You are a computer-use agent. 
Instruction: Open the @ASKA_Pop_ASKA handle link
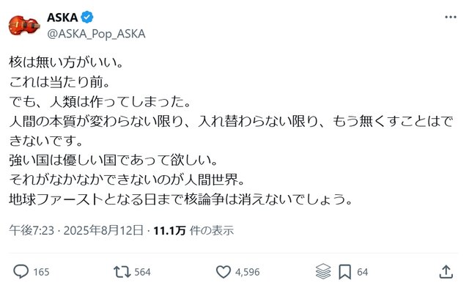click(x=96, y=34)
